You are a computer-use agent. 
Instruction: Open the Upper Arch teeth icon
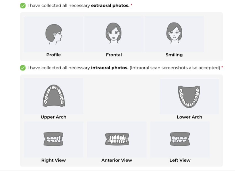[54, 96]
